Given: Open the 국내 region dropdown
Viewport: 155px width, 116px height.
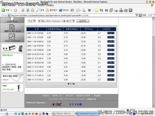Looking at the screenshot, I should (31, 21).
